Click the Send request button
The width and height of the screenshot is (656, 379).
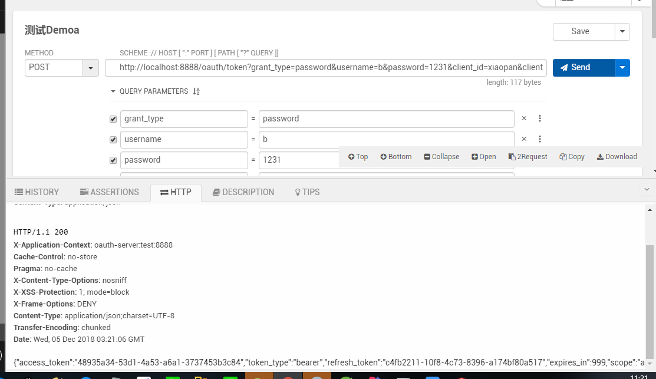(x=584, y=68)
